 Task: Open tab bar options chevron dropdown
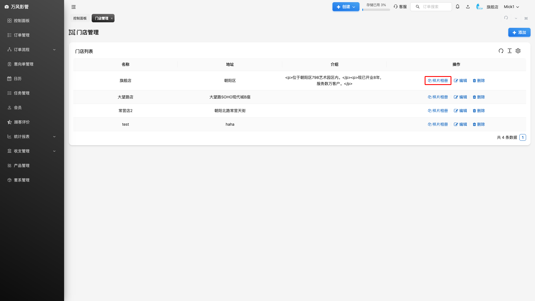click(516, 18)
